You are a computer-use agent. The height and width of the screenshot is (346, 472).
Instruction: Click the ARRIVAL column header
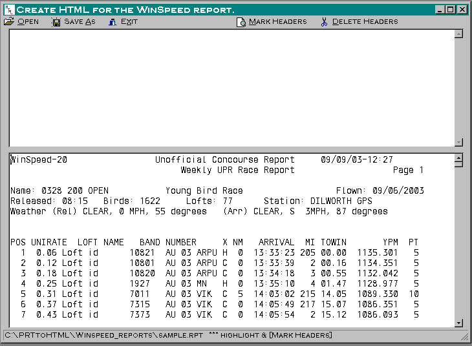(276, 242)
